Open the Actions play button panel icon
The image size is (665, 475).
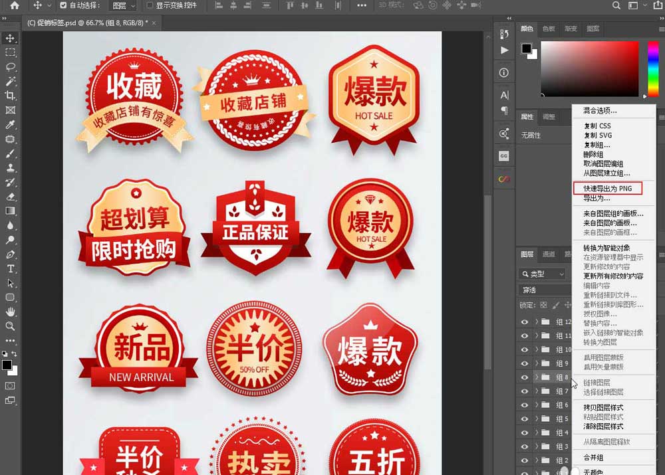504,50
